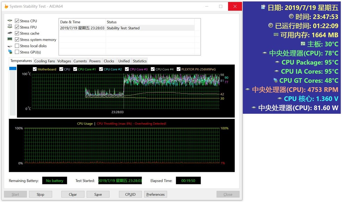Click the Stress FPU 123 icon
The height and width of the screenshot is (202, 342).
pyautogui.click(x=10, y=26)
